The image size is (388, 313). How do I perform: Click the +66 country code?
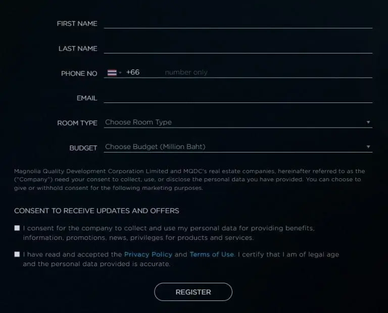point(133,72)
